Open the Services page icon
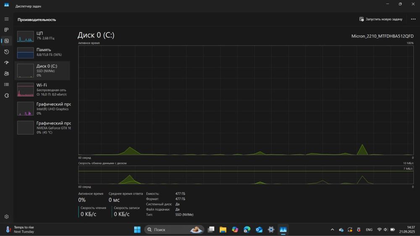Viewport: 420px width, 236px height. [6, 95]
